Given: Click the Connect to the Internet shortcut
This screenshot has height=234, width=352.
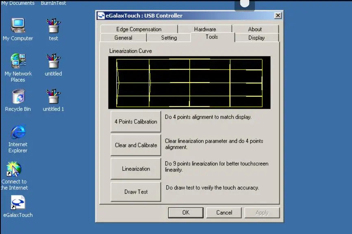Looking at the screenshot, I should click(14, 169).
